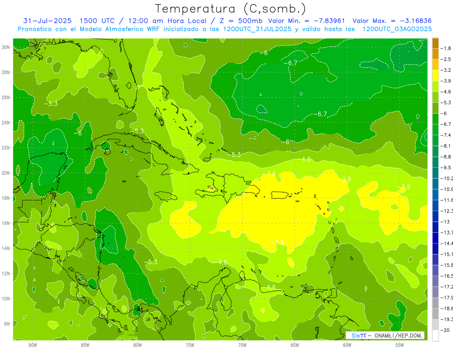Click the "80W" longitude axis label
Viewport: 453px width, 350px height.
137,345
